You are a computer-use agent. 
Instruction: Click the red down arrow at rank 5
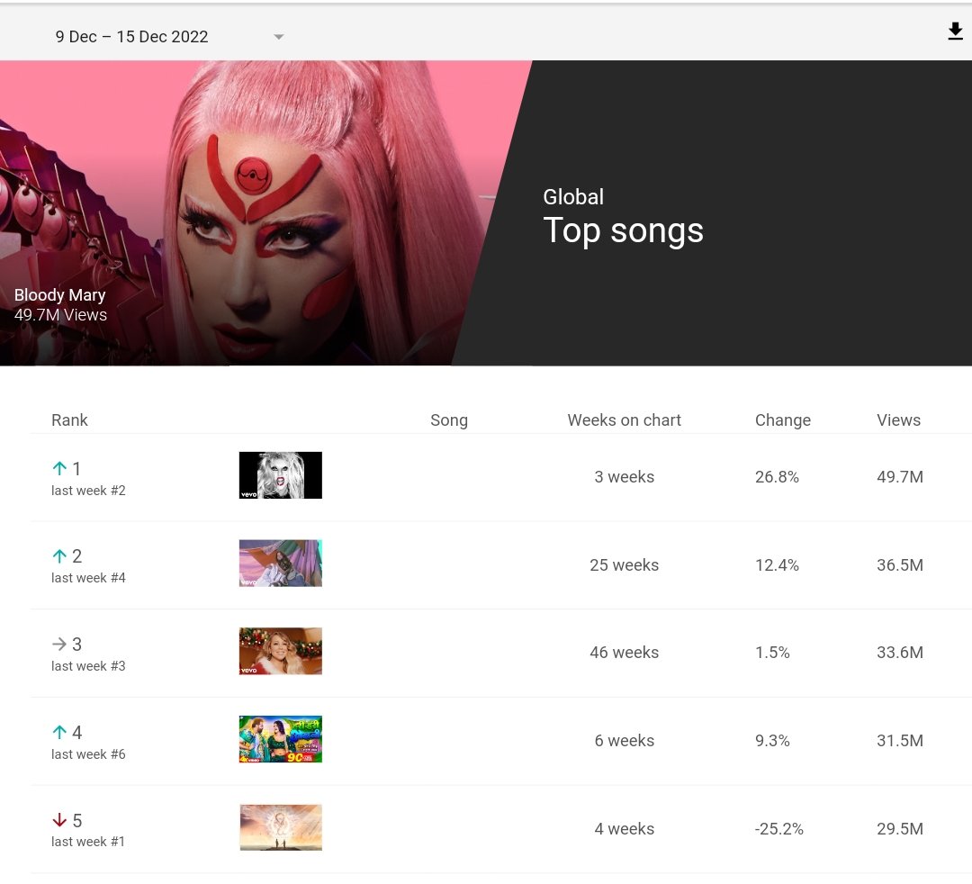coord(59,820)
